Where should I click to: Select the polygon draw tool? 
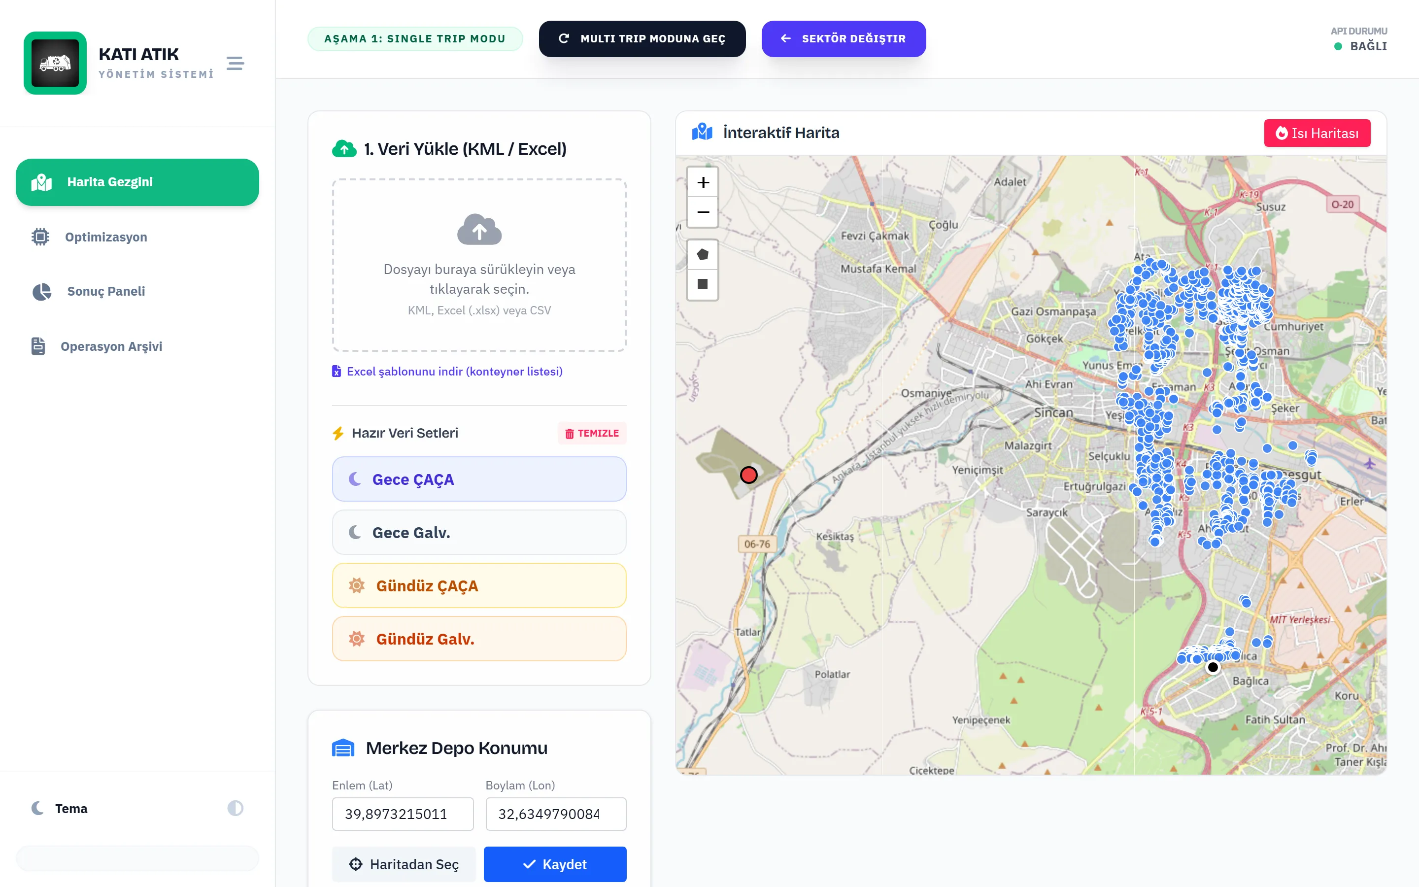pos(703,255)
